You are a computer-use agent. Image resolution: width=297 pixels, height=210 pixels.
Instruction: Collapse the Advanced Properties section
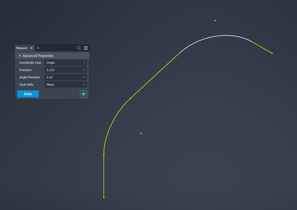point(20,56)
